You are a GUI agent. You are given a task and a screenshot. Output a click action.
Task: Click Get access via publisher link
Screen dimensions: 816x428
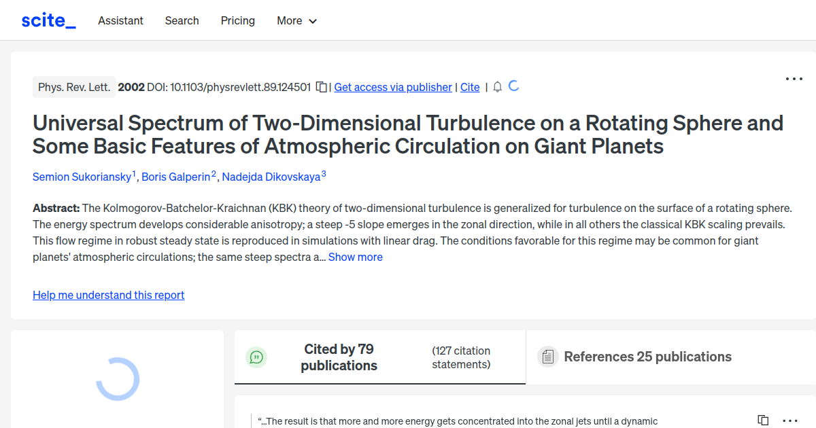(392, 87)
